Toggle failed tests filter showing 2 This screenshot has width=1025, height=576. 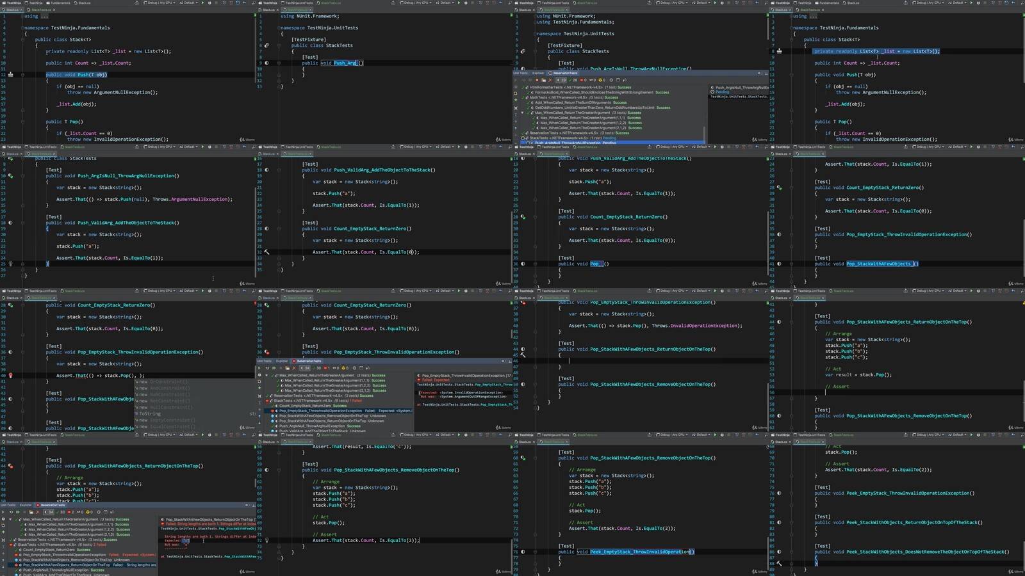70,512
